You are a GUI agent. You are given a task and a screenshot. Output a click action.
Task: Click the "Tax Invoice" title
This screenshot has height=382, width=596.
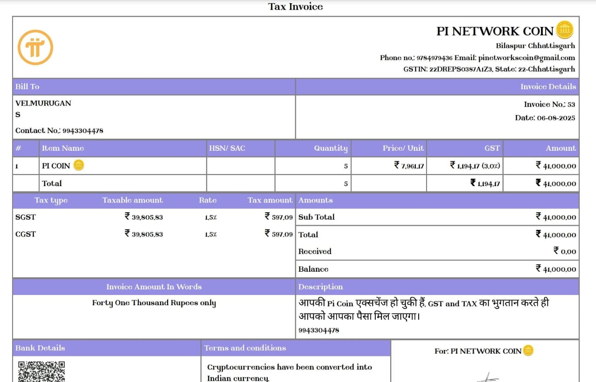click(296, 7)
